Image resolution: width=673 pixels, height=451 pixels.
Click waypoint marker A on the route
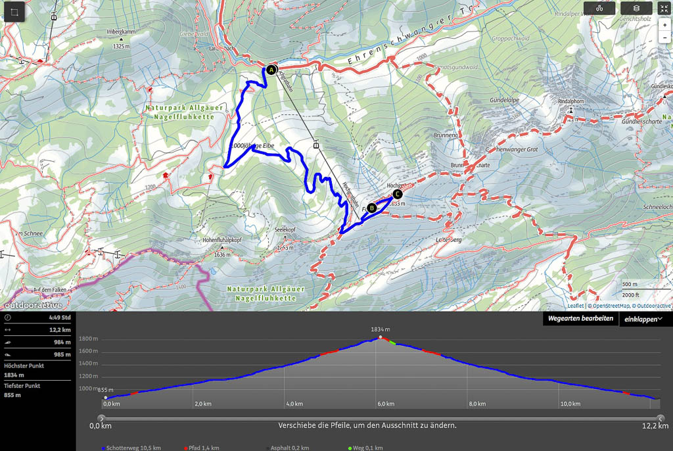271,70
